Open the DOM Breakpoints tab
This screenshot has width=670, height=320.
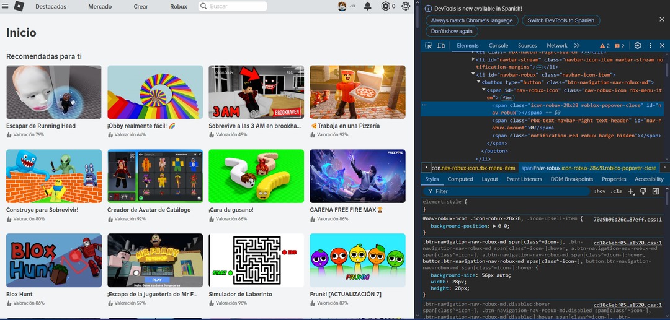pyautogui.click(x=572, y=179)
